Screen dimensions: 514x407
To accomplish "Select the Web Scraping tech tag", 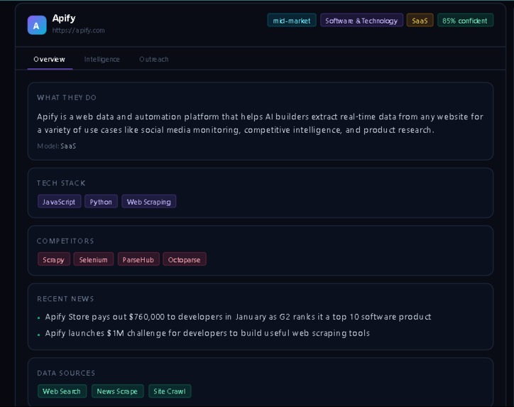I will point(149,202).
